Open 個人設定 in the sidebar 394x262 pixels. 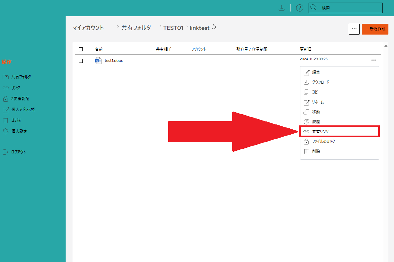click(19, 131)
